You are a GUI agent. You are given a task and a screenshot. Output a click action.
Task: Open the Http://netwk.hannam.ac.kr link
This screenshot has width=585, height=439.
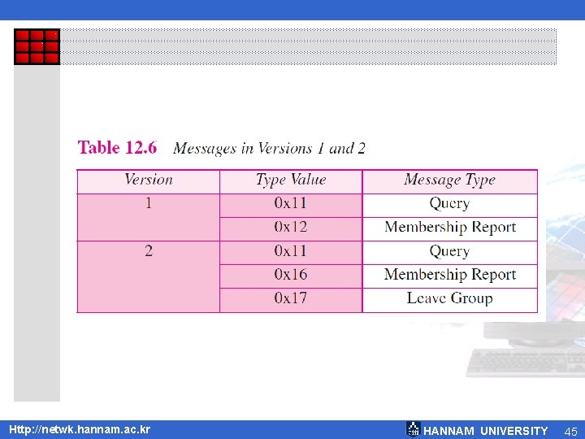[80, 429]
